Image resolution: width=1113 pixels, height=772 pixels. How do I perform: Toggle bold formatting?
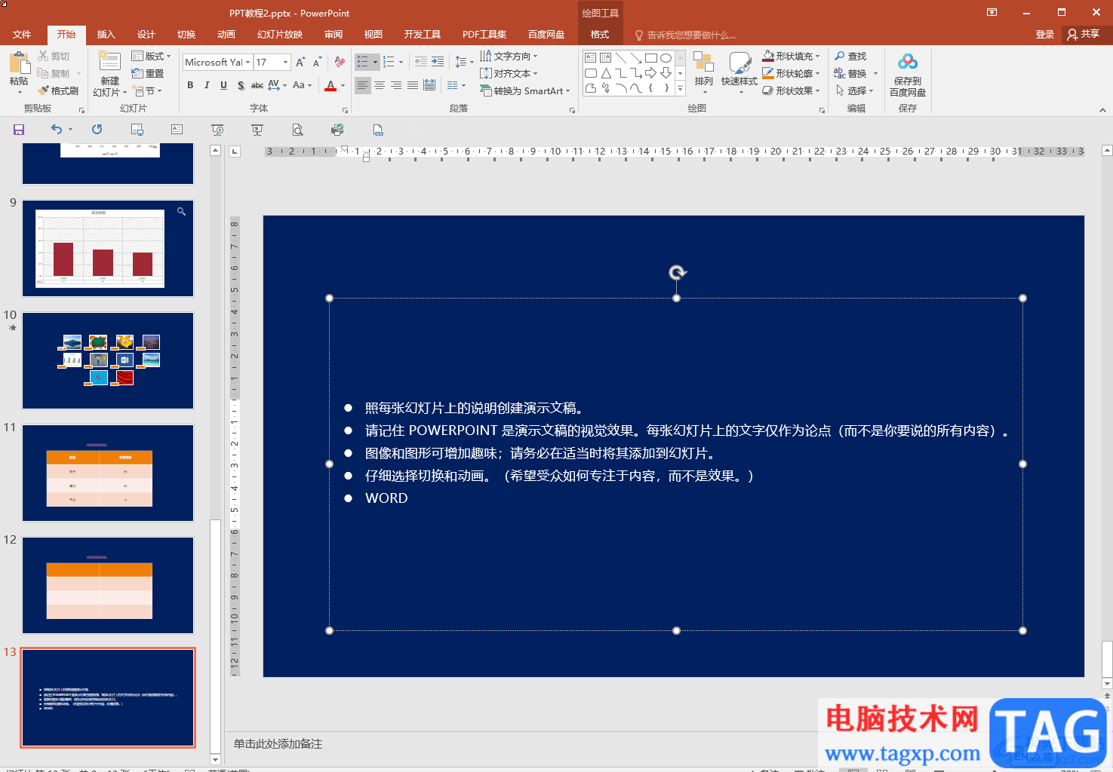(x=190, y=85)
